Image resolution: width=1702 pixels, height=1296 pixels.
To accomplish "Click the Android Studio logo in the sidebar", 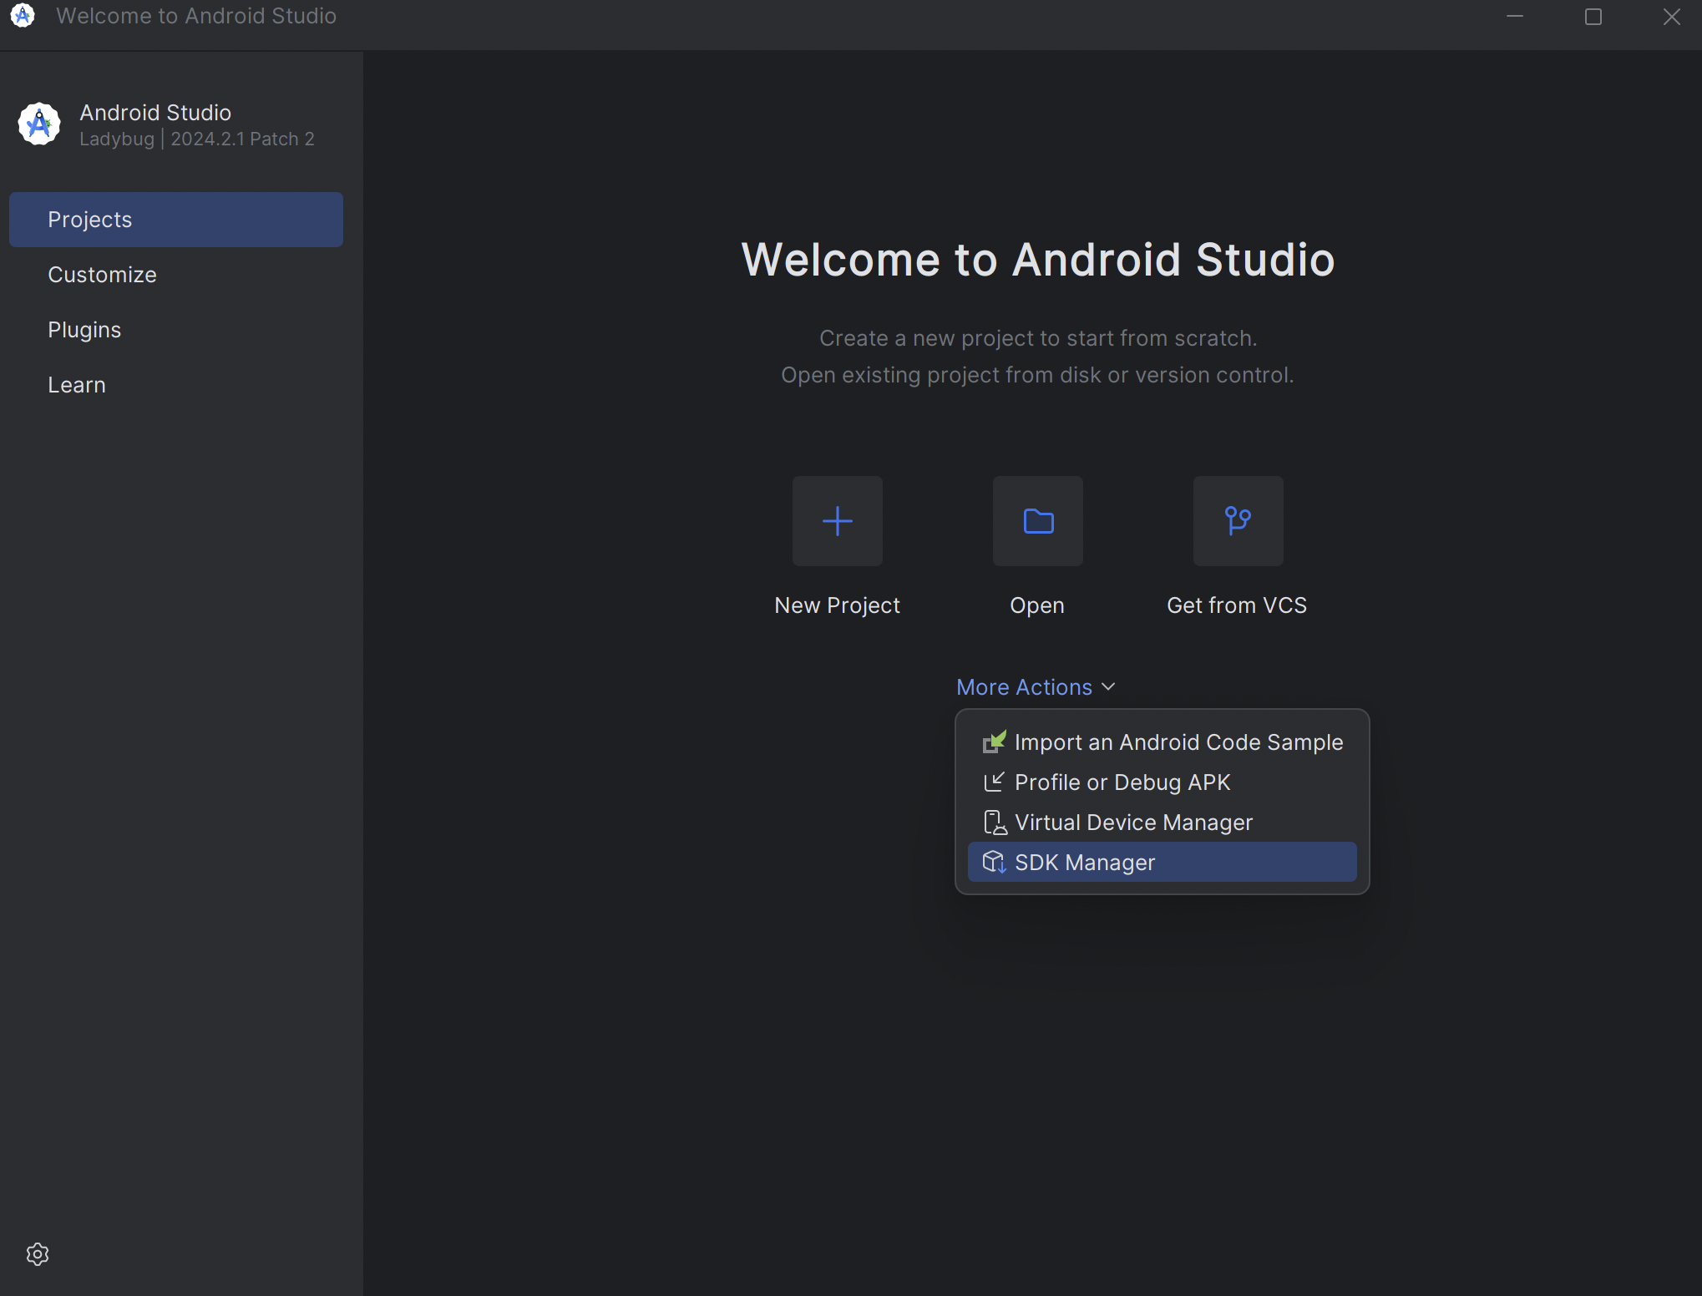I will point(38,124).
